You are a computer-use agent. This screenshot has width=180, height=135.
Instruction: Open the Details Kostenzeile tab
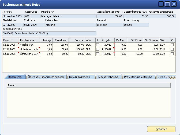(x=80, y=77)
